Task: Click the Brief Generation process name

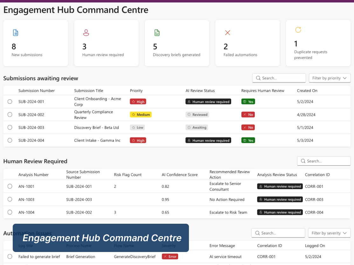Action: pos(80,256)
